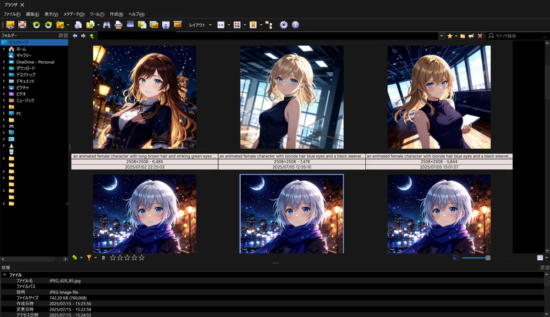Image resolution: width=550 pixels, height=317 pixels.
Task: Delete with the red X icon
Action: click(480, 36)
